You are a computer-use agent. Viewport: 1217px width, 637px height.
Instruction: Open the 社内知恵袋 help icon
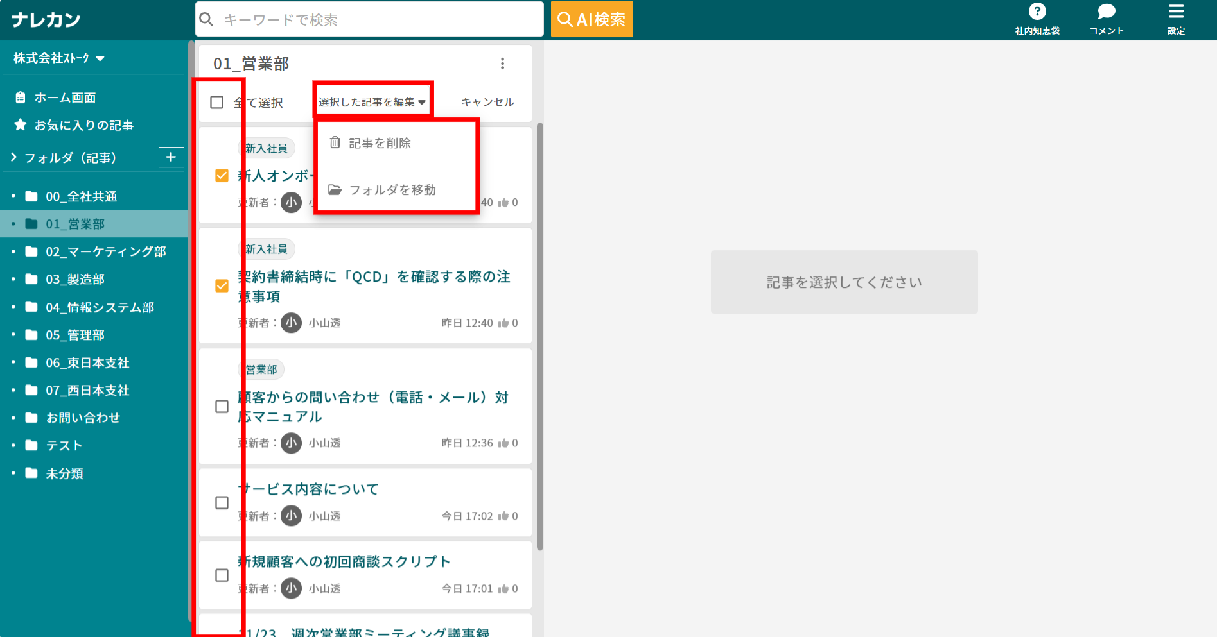click(1037, 11)
